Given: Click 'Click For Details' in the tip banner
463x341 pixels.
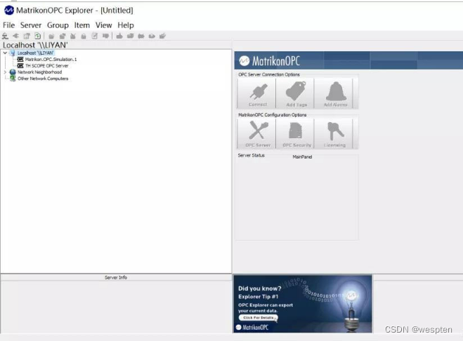Looking at the screenshot, I should click(259, 318).
